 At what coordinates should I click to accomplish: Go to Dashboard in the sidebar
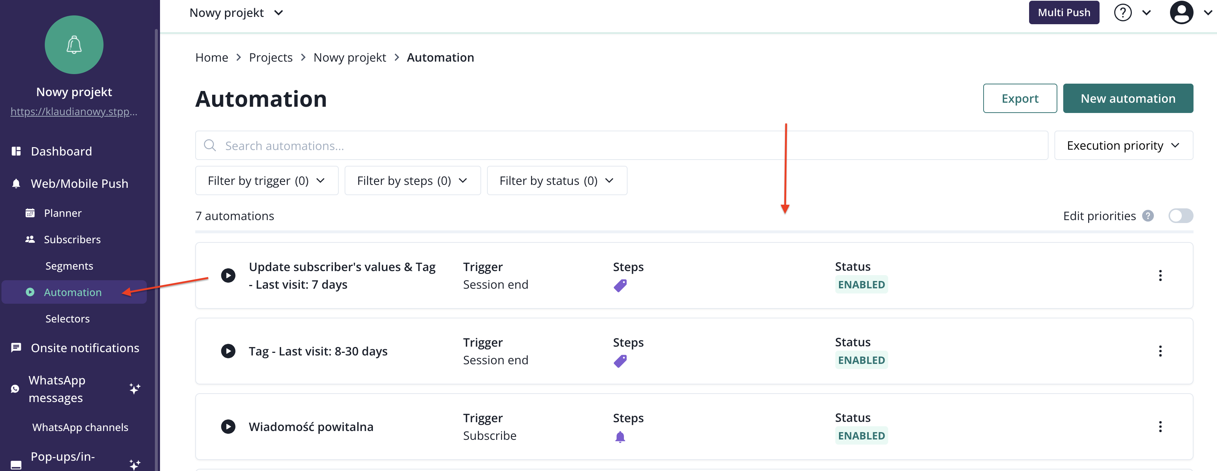(x=61, y=151)
